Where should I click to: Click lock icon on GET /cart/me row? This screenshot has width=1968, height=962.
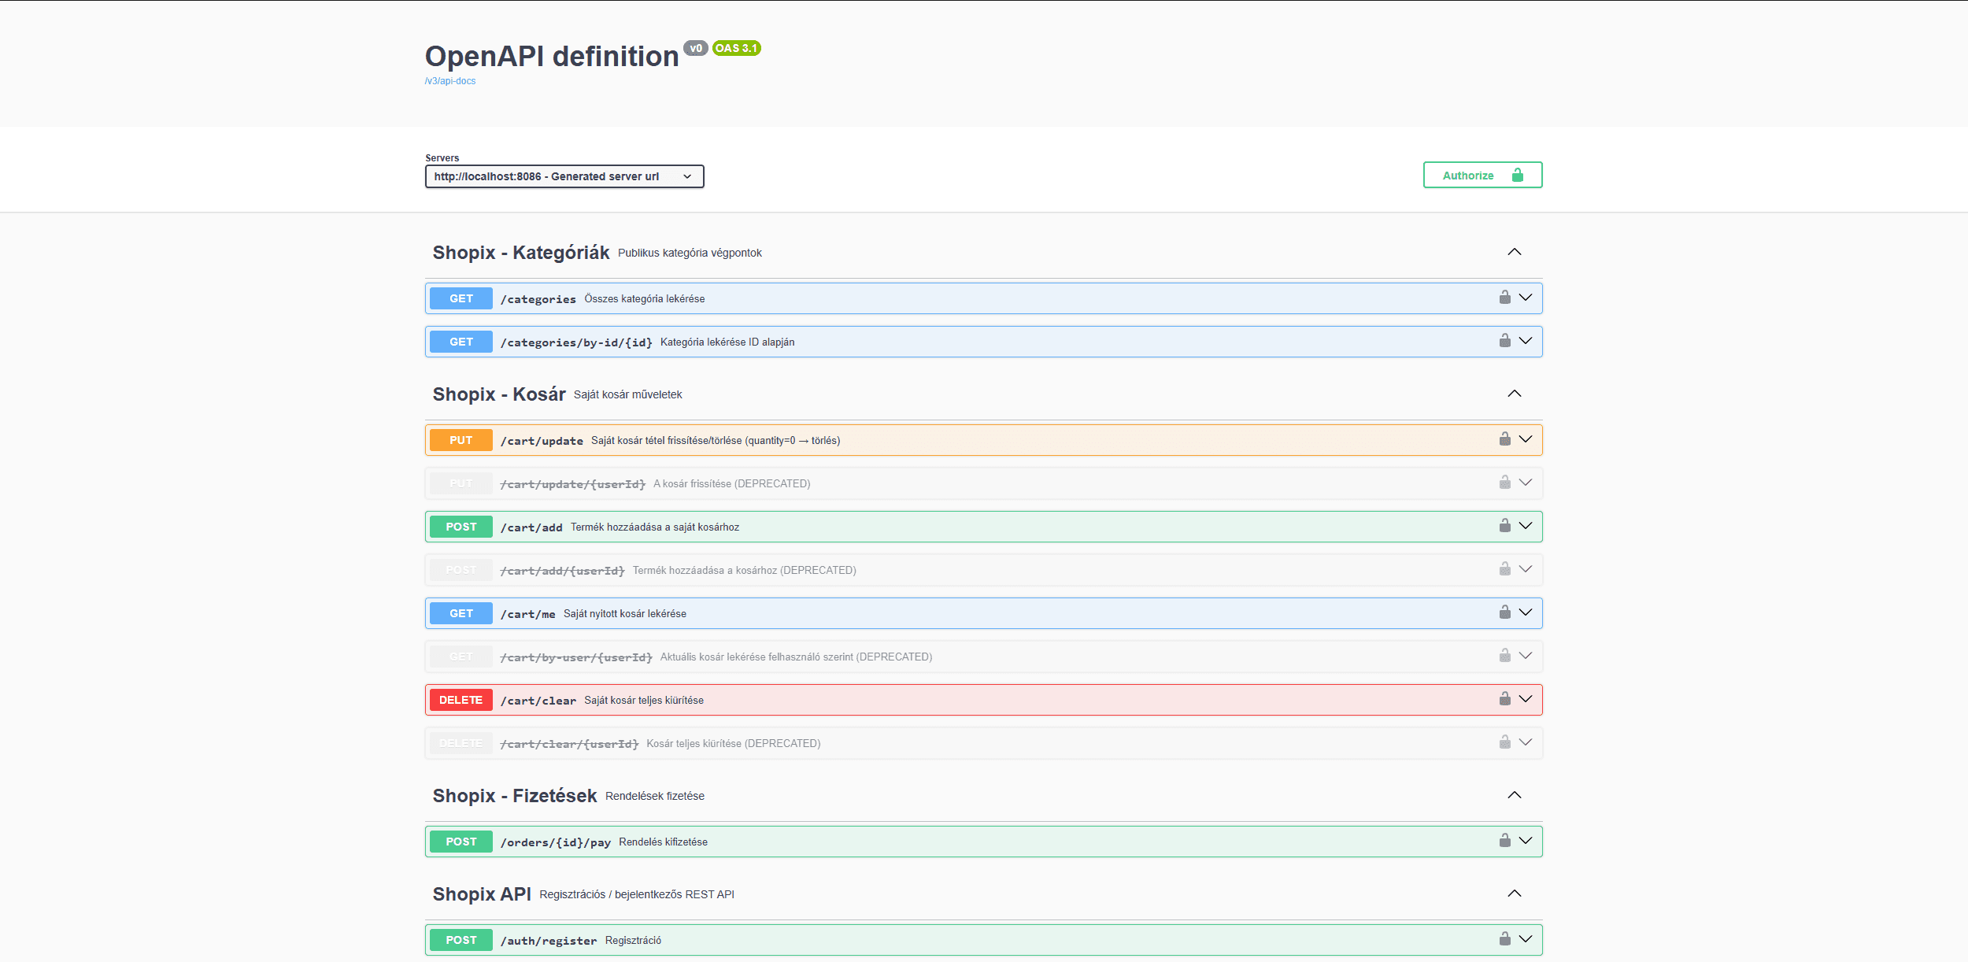coord(1504,612)
